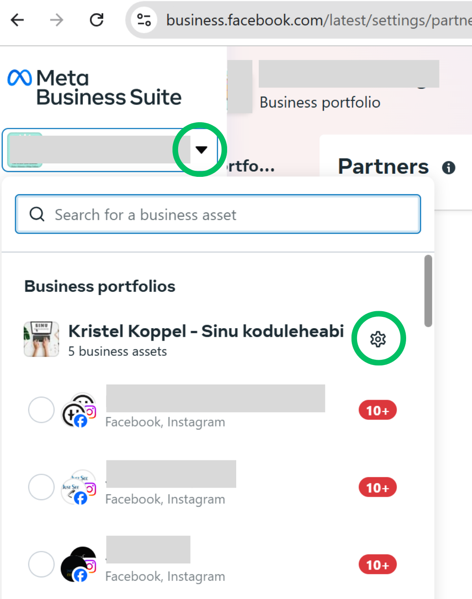This screenshot has height=599, width=472.
Task: Open settings gear for Kristel Koppel portfolio
Action: [x=378, y=339]
